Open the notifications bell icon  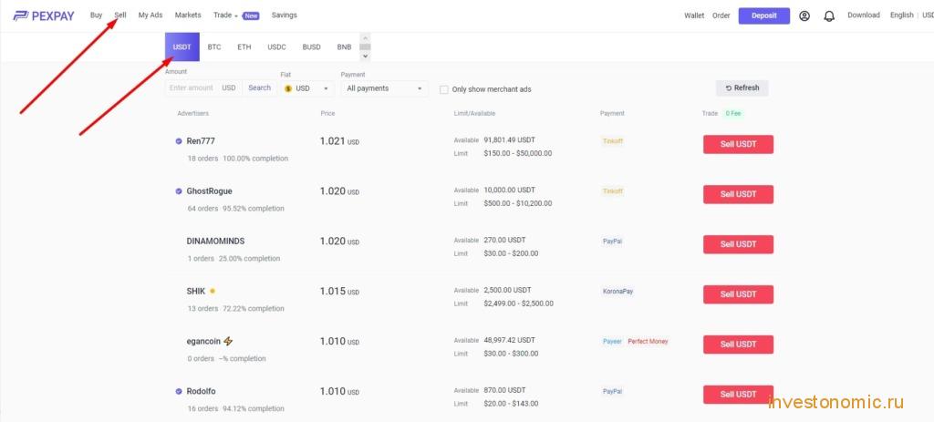829,16
